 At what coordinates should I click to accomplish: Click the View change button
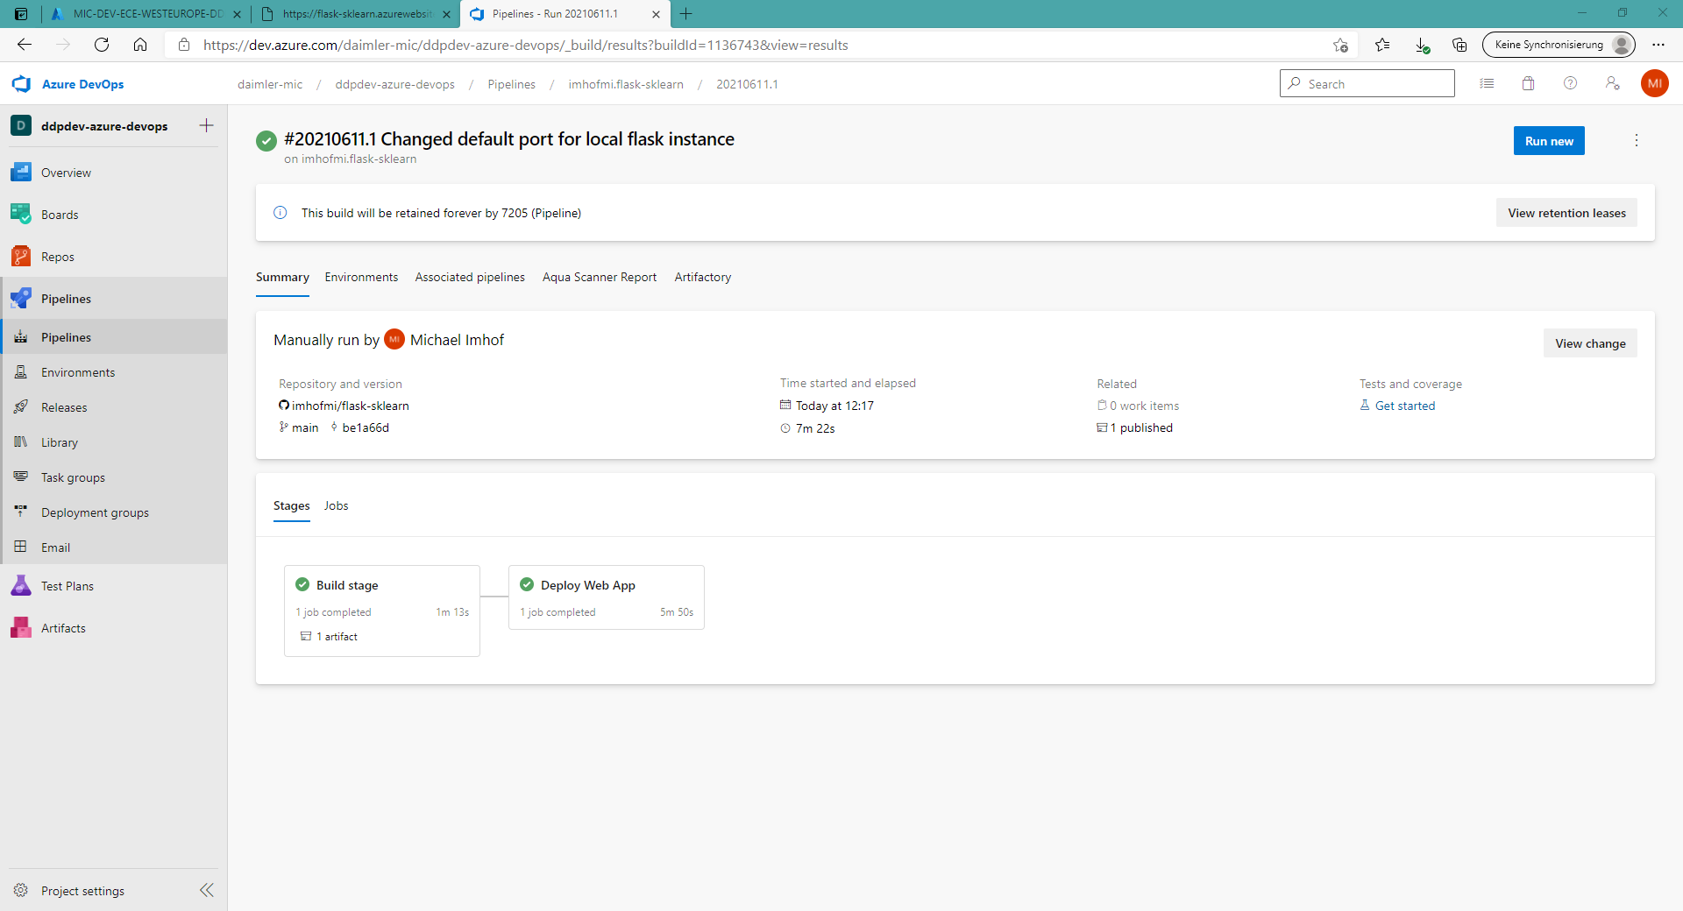[x=1590, y=343]
